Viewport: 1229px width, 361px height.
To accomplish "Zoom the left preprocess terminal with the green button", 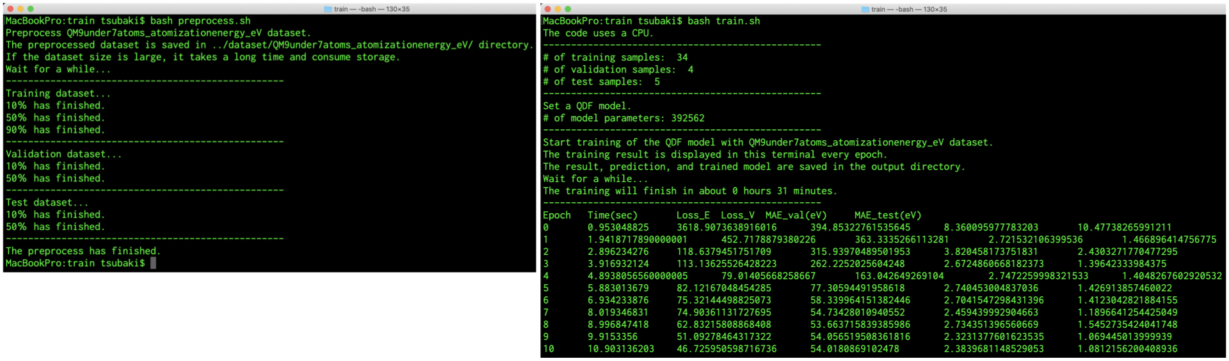I will tap(30, 9).
